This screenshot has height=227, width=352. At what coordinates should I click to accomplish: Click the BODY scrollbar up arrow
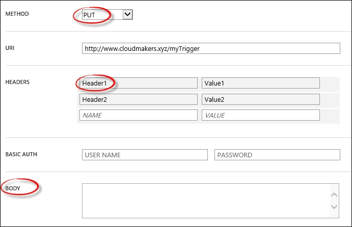tap(334, 194)
